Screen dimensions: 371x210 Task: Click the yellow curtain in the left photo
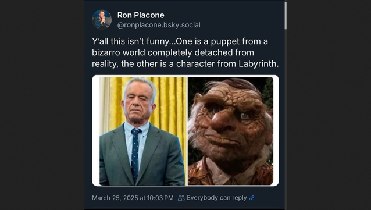[x=170, y=102]
